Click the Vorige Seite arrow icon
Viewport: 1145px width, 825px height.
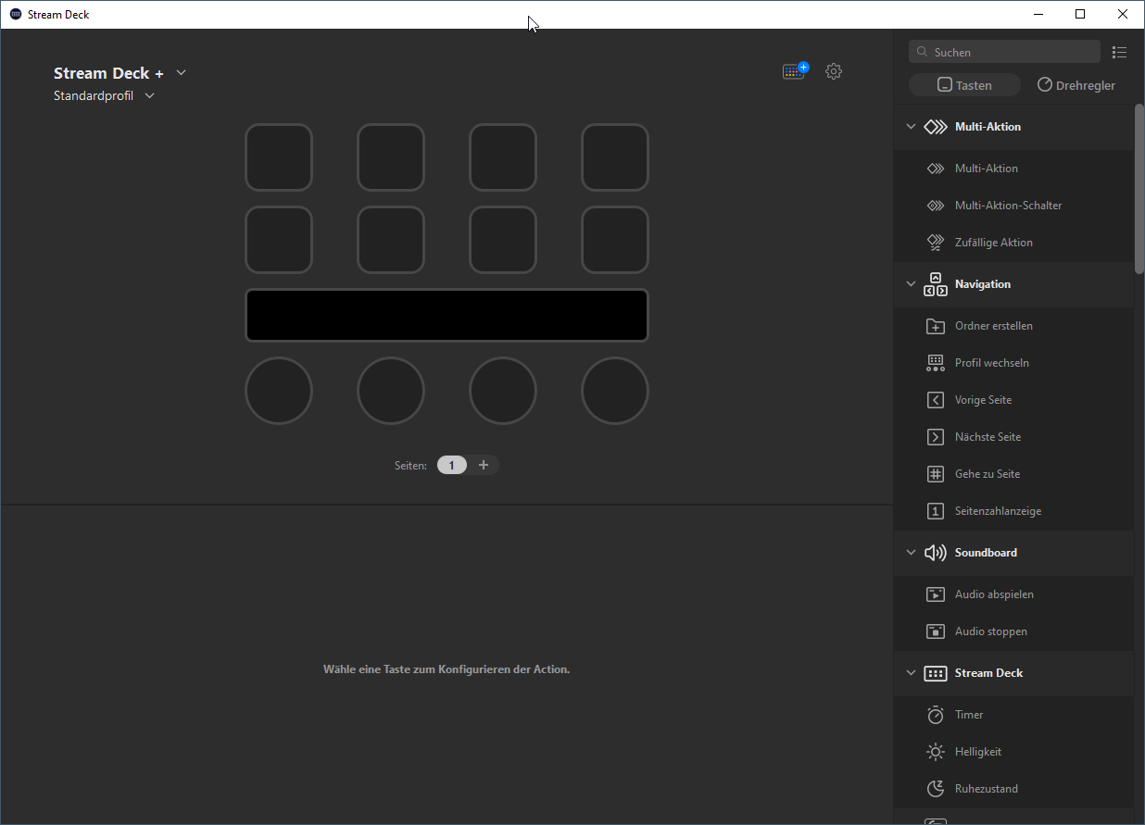[x=936, y=400]
